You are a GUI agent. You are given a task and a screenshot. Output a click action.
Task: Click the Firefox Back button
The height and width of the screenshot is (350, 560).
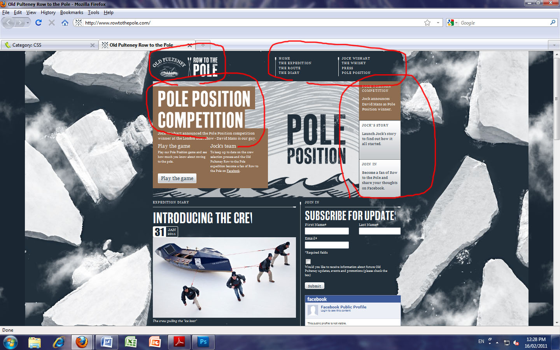point(9,23)
